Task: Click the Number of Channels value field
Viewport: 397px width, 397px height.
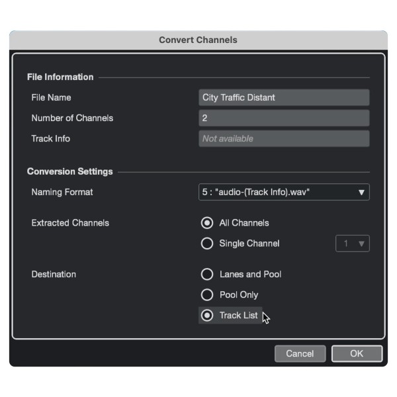Action: tap(284, 118)
